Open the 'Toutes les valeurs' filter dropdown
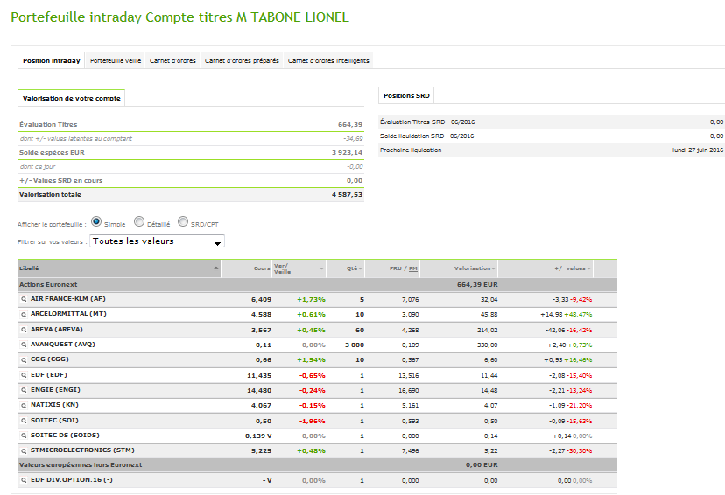725x495 pixels. (x=158, y=241)
